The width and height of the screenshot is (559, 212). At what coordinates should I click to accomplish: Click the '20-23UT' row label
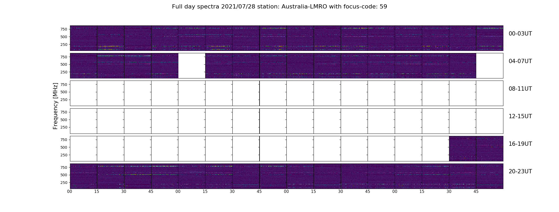pyautogui.click(x=520, y=171)
